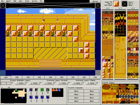Click the black X cycle combo preview
Viewport: 140px width, 105px height.
125,4
